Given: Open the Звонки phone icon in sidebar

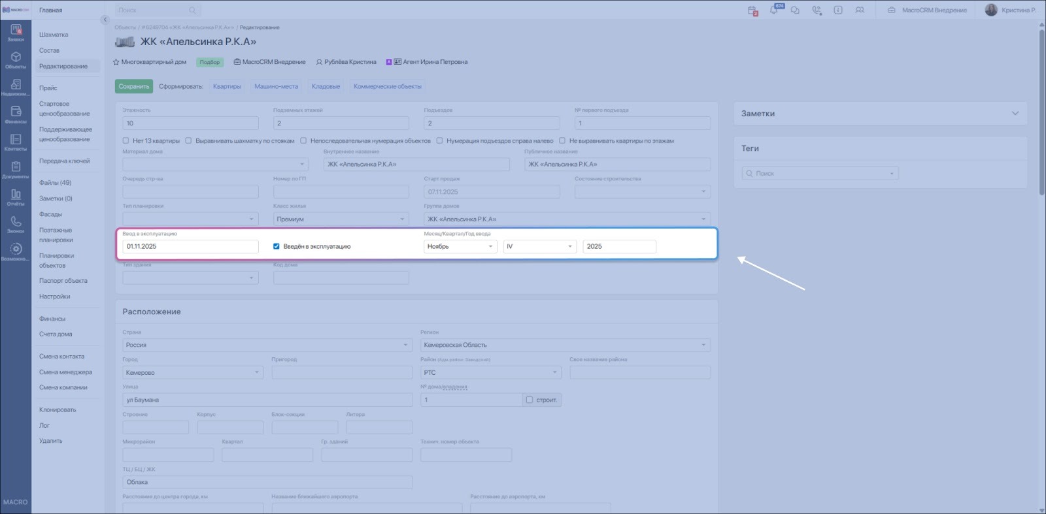Looking at the screenshot, I should (16, 225).
